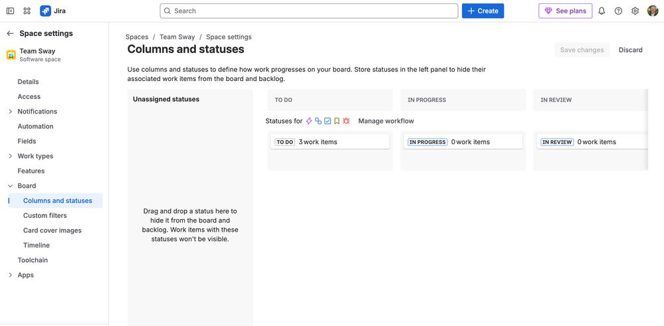Open the Manage workflow link
Screen dimensions: 664x326
[x=386, y=121]
